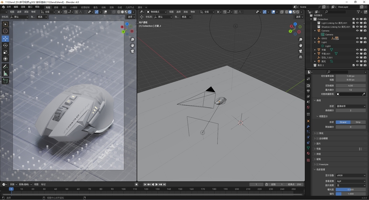Image resolution: width=369 pixels, height=200 pixels.
Task: Select the 3D cursor tool
Action: tap(5, 31)
